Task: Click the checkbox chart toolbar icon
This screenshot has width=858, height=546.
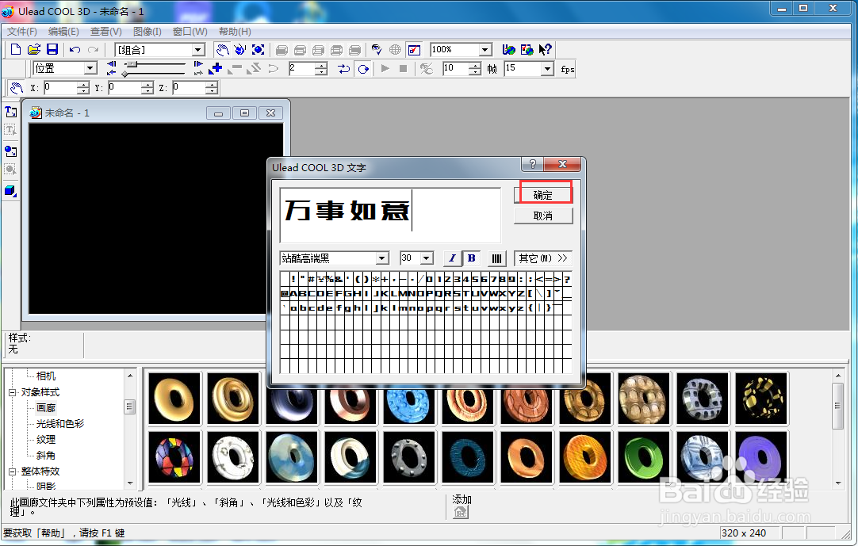Action: pos(414,50)
